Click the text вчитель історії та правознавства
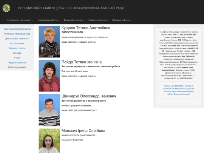Screen dimensions: 204x153 pos(79,135)
